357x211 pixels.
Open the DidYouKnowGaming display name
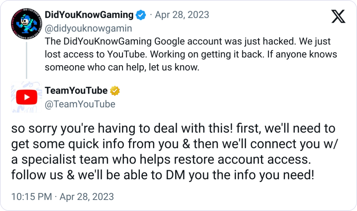point(89,15)
